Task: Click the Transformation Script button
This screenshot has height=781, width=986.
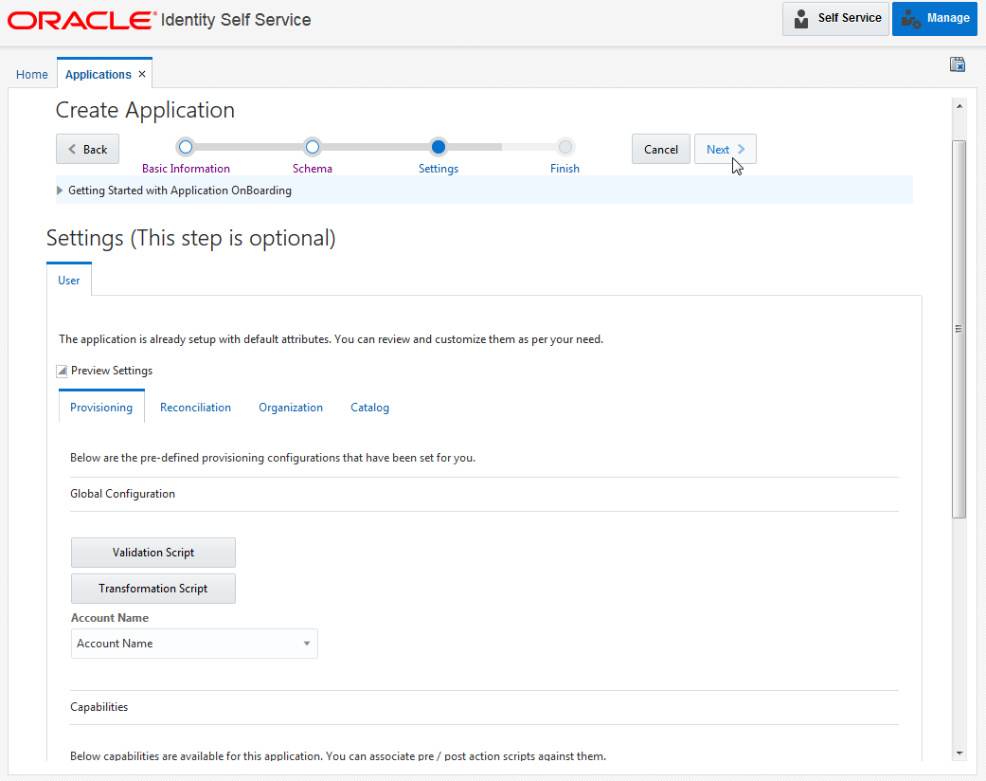Action: pos(152,588)
